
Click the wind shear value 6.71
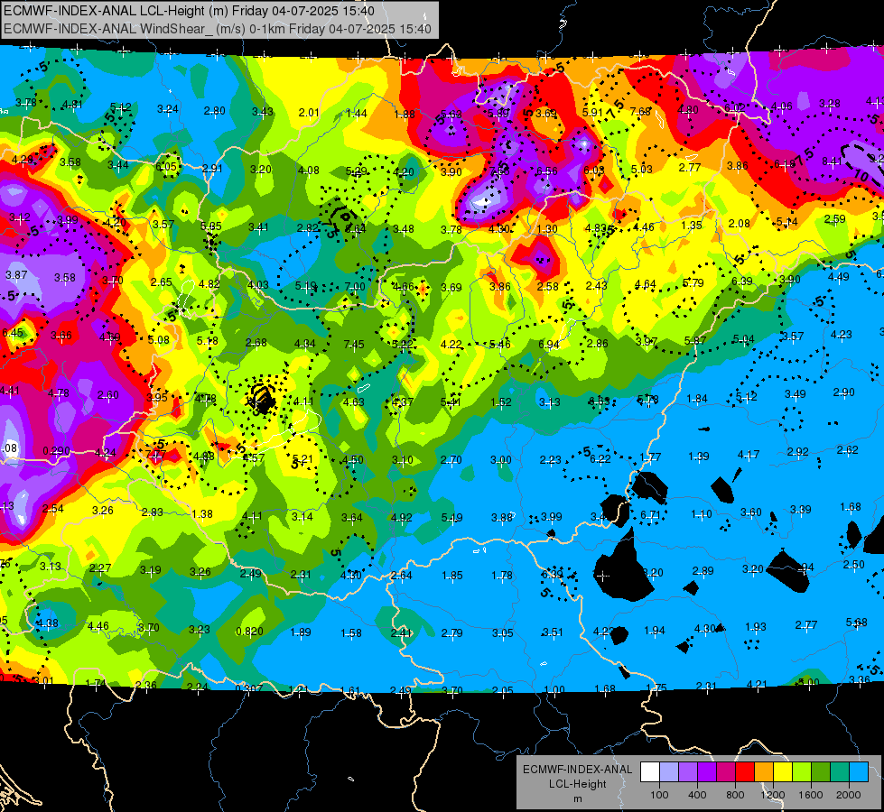click(x=650, y=515)
